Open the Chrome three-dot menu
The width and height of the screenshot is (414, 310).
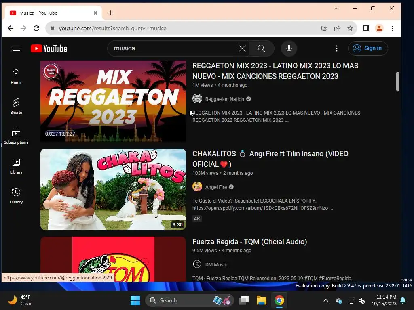coord(392,28)
